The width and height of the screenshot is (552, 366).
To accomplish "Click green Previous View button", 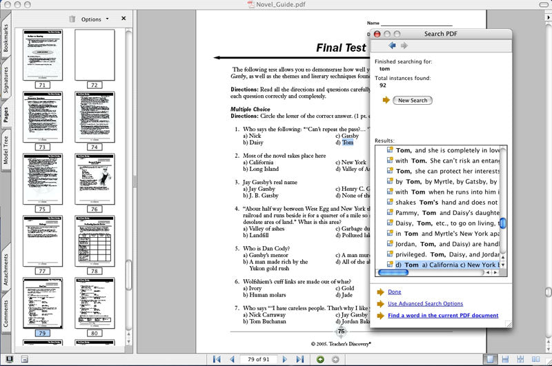I will [319, 359].
